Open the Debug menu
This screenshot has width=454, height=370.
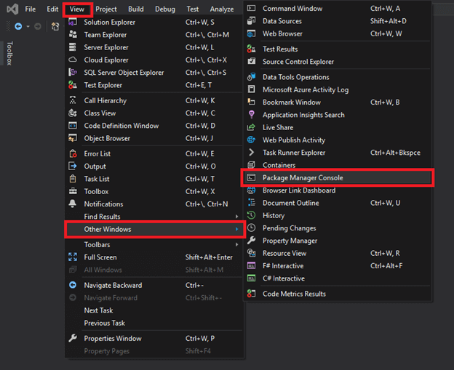point(164,9)
